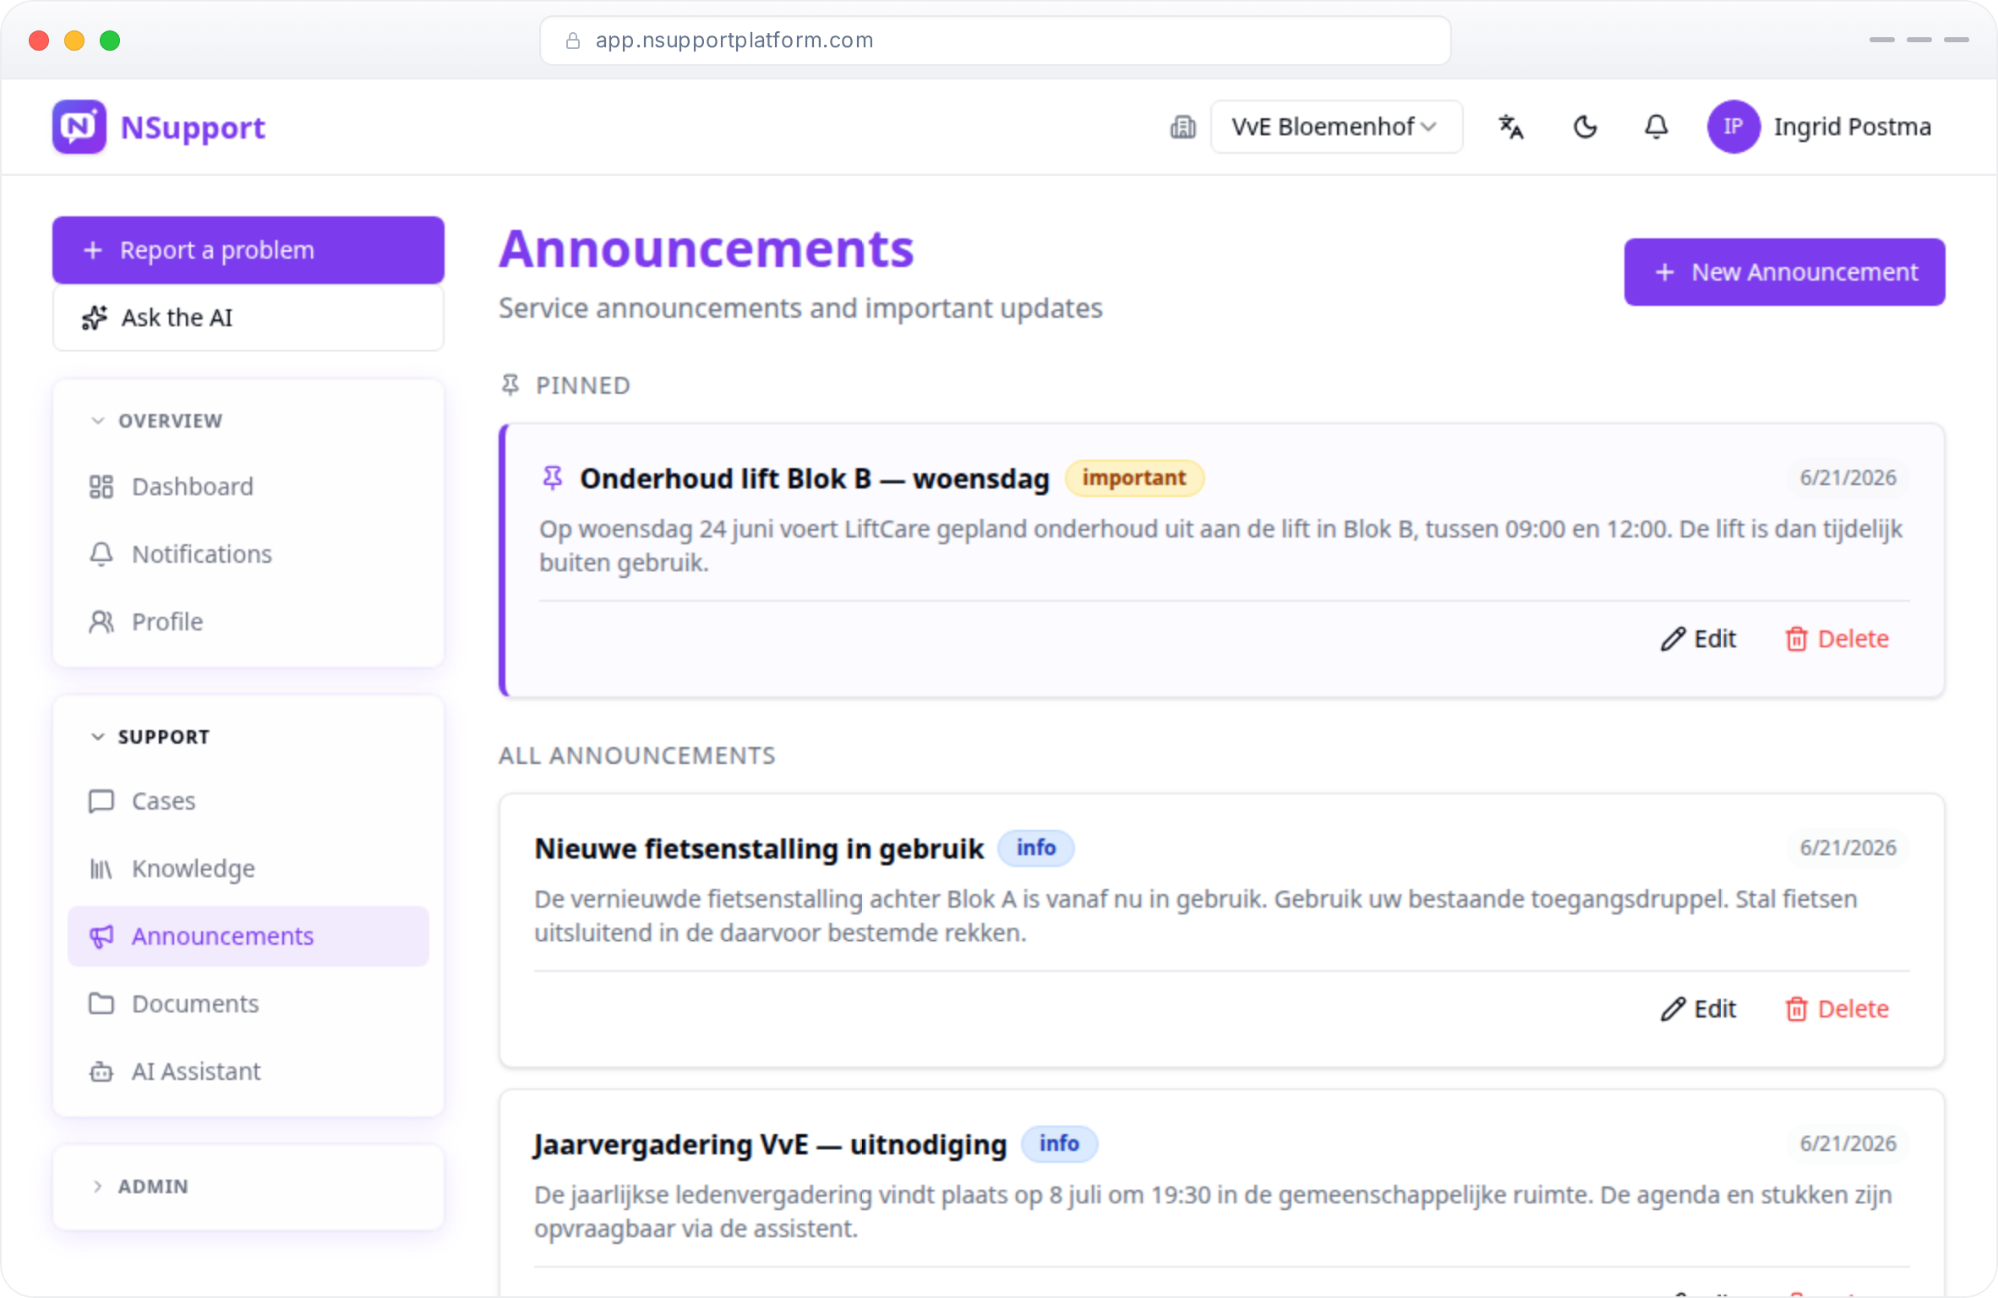Click the NSupport brand name

pyautogui.click(x=193, y=127)
